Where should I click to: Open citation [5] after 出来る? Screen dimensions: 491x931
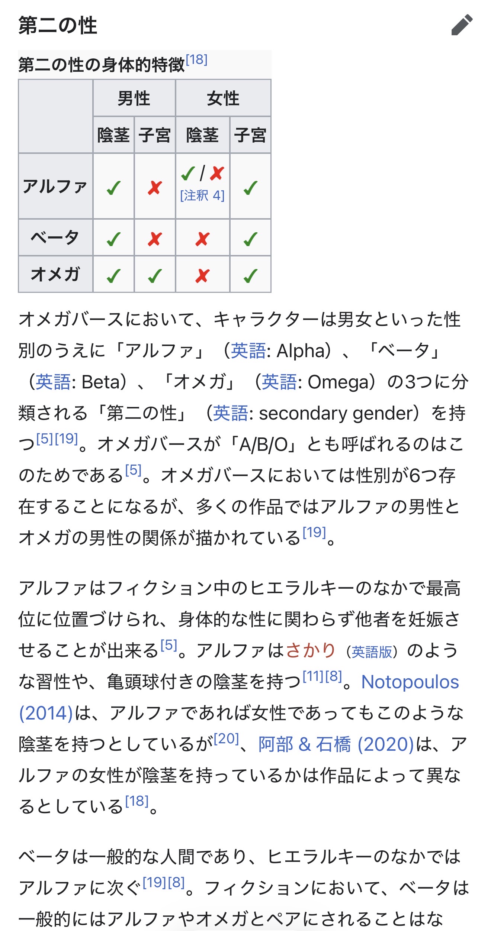[x=169, y=645]
